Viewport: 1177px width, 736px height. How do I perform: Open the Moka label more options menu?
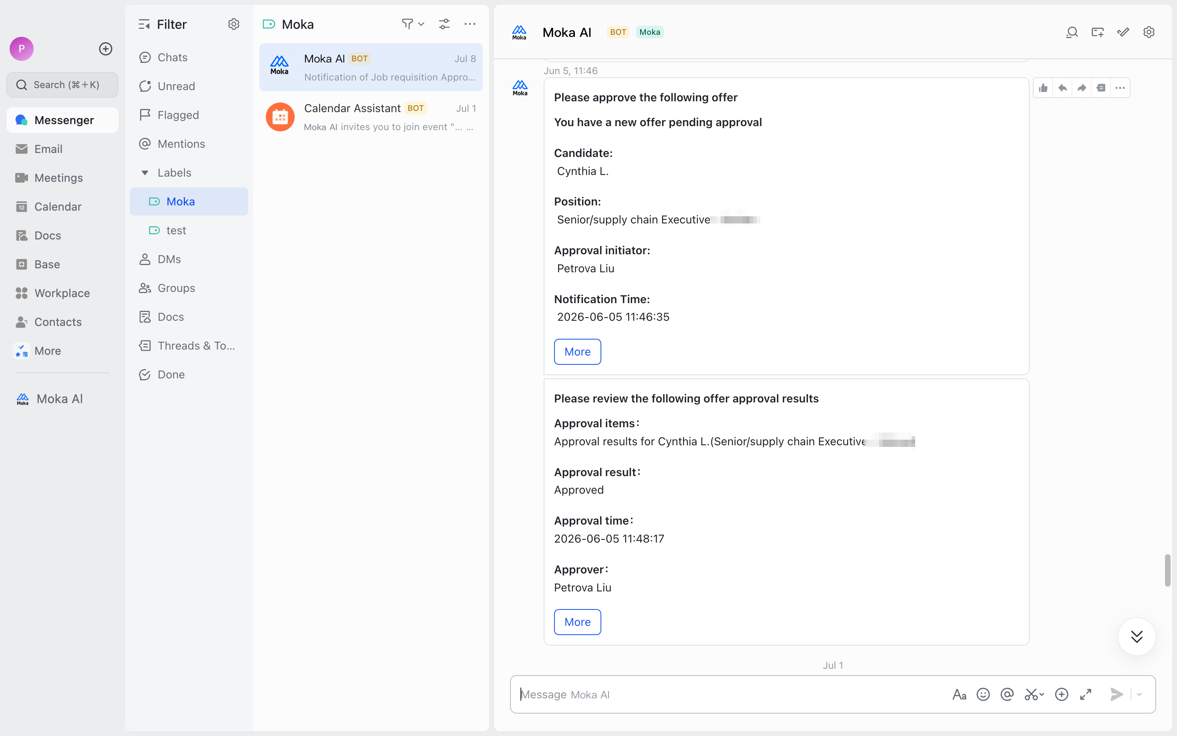click(x=470, y=24)
